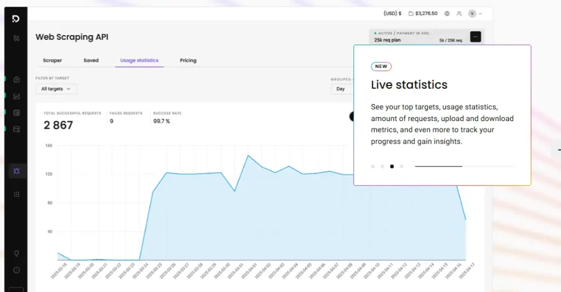Switch to the Pricing tab
Image resolution: width=561 pixels, height=292 pixels.
(x=188, y=60)
